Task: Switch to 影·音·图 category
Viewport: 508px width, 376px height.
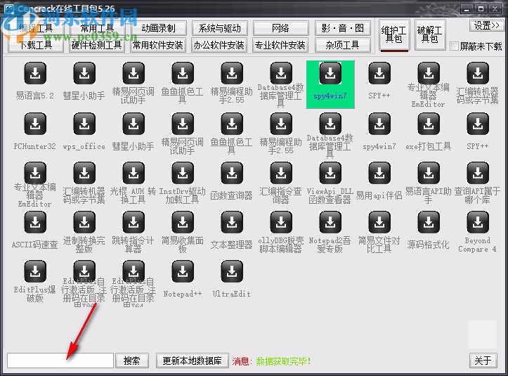Action: coord(342,28)
